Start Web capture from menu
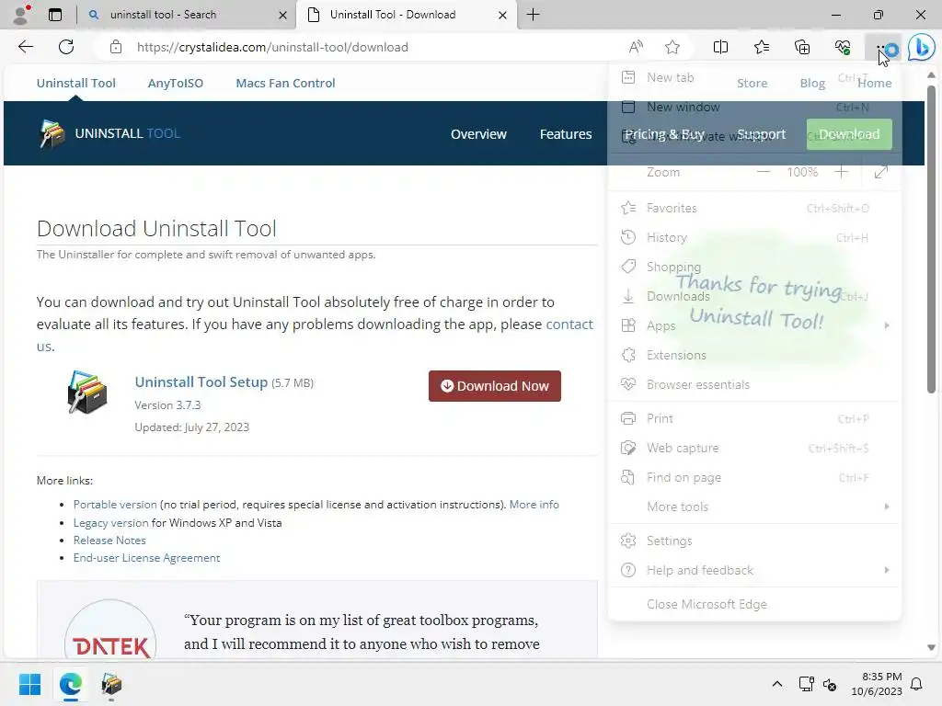The image size is (942, 706). coord(754,448)
